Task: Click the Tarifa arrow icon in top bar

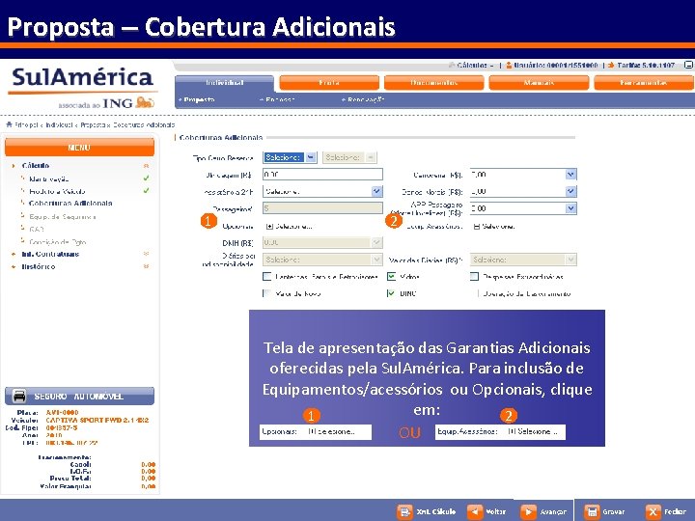Action: click(611, 66)
